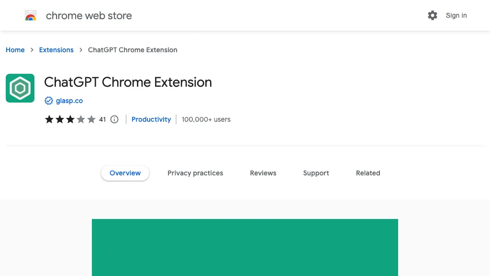Open the Productivity category link
This screenshot has height=276, width=490.
click(151, 119)
